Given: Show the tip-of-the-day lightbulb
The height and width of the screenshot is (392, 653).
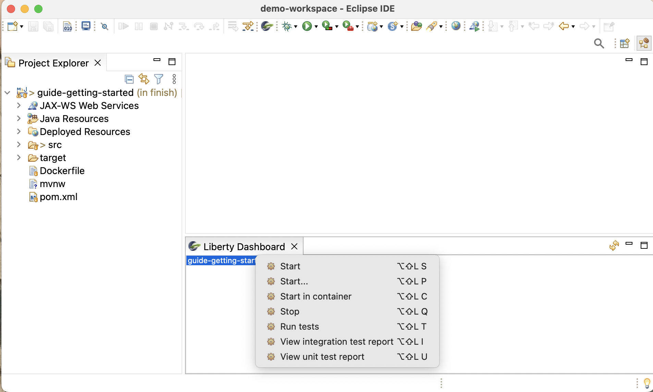Looking at the screenshot, I should [x=647, y=383].
